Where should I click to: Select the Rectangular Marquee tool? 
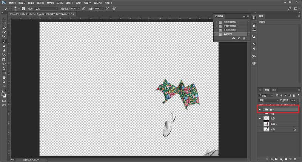click(4, 23)
